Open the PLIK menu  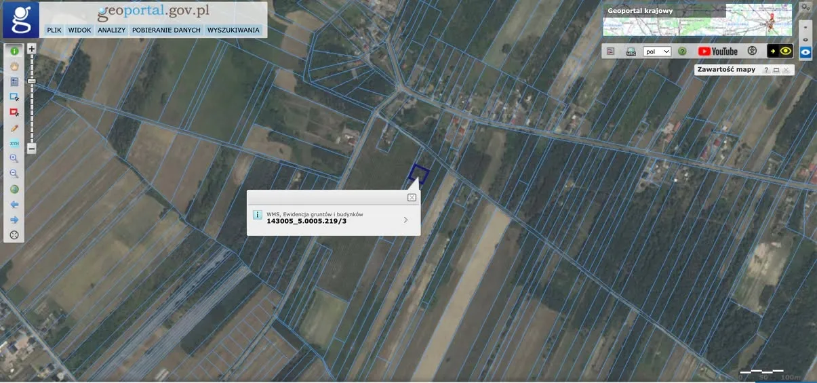54,30
